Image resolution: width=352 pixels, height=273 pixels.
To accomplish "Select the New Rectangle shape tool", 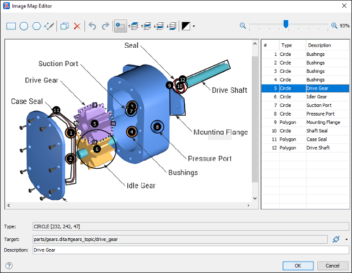I will (x=11, y=26).
